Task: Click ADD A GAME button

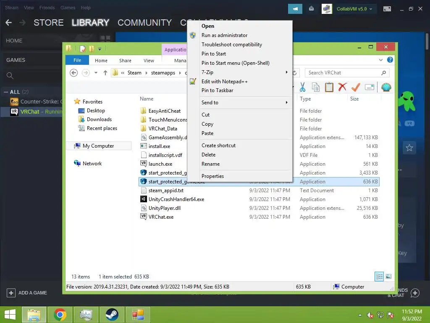Action: tap(27, 293)
